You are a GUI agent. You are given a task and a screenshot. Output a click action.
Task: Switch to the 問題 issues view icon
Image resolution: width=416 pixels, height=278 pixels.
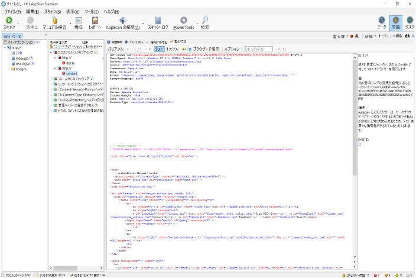(395, 20)
